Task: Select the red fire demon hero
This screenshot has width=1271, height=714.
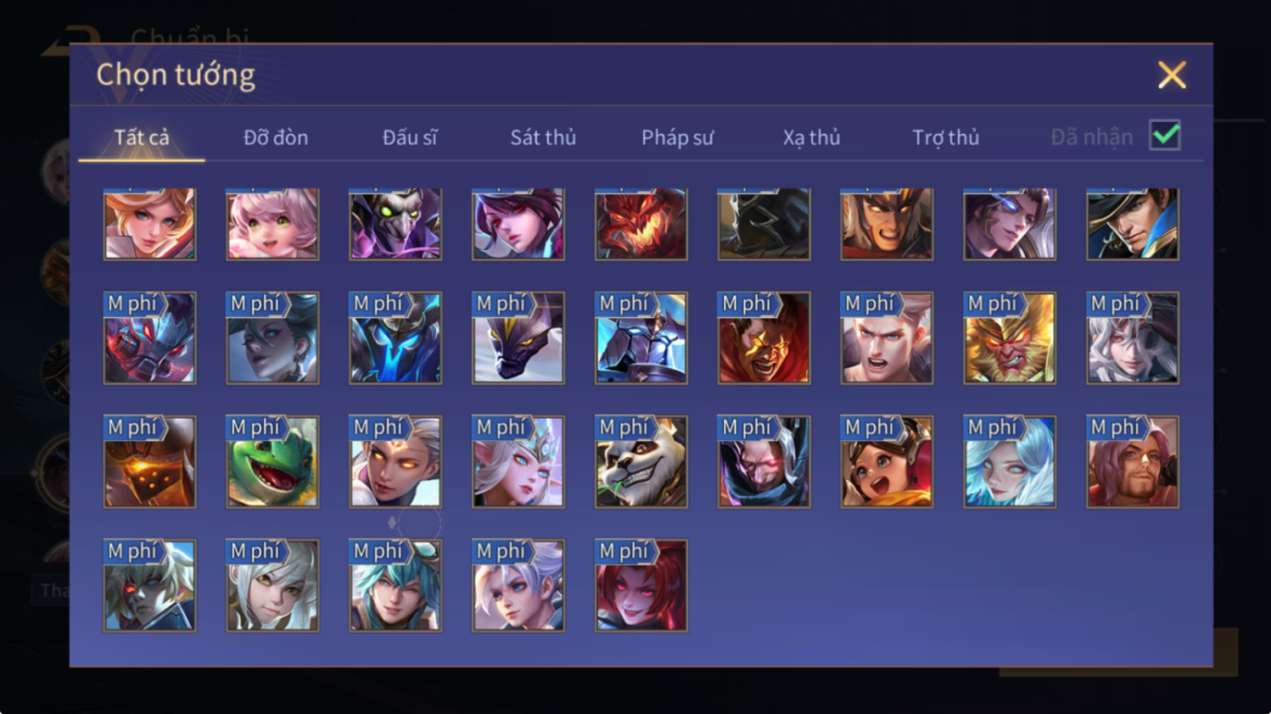Action: click(641, 224)
